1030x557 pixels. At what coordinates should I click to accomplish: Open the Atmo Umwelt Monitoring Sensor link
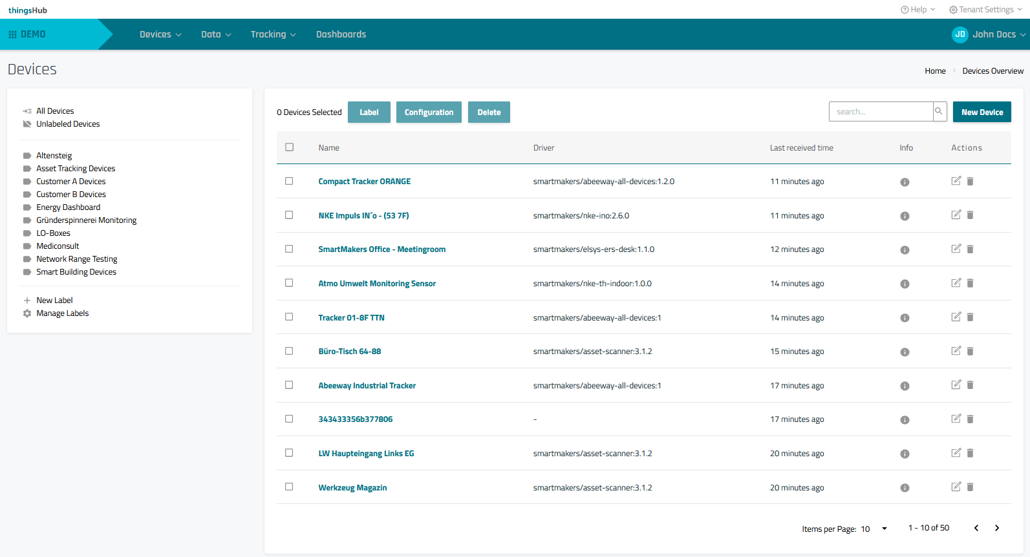click(377, 284)
